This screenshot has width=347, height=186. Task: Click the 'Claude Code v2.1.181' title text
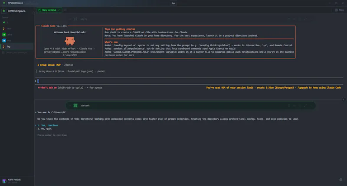point(54,26)
